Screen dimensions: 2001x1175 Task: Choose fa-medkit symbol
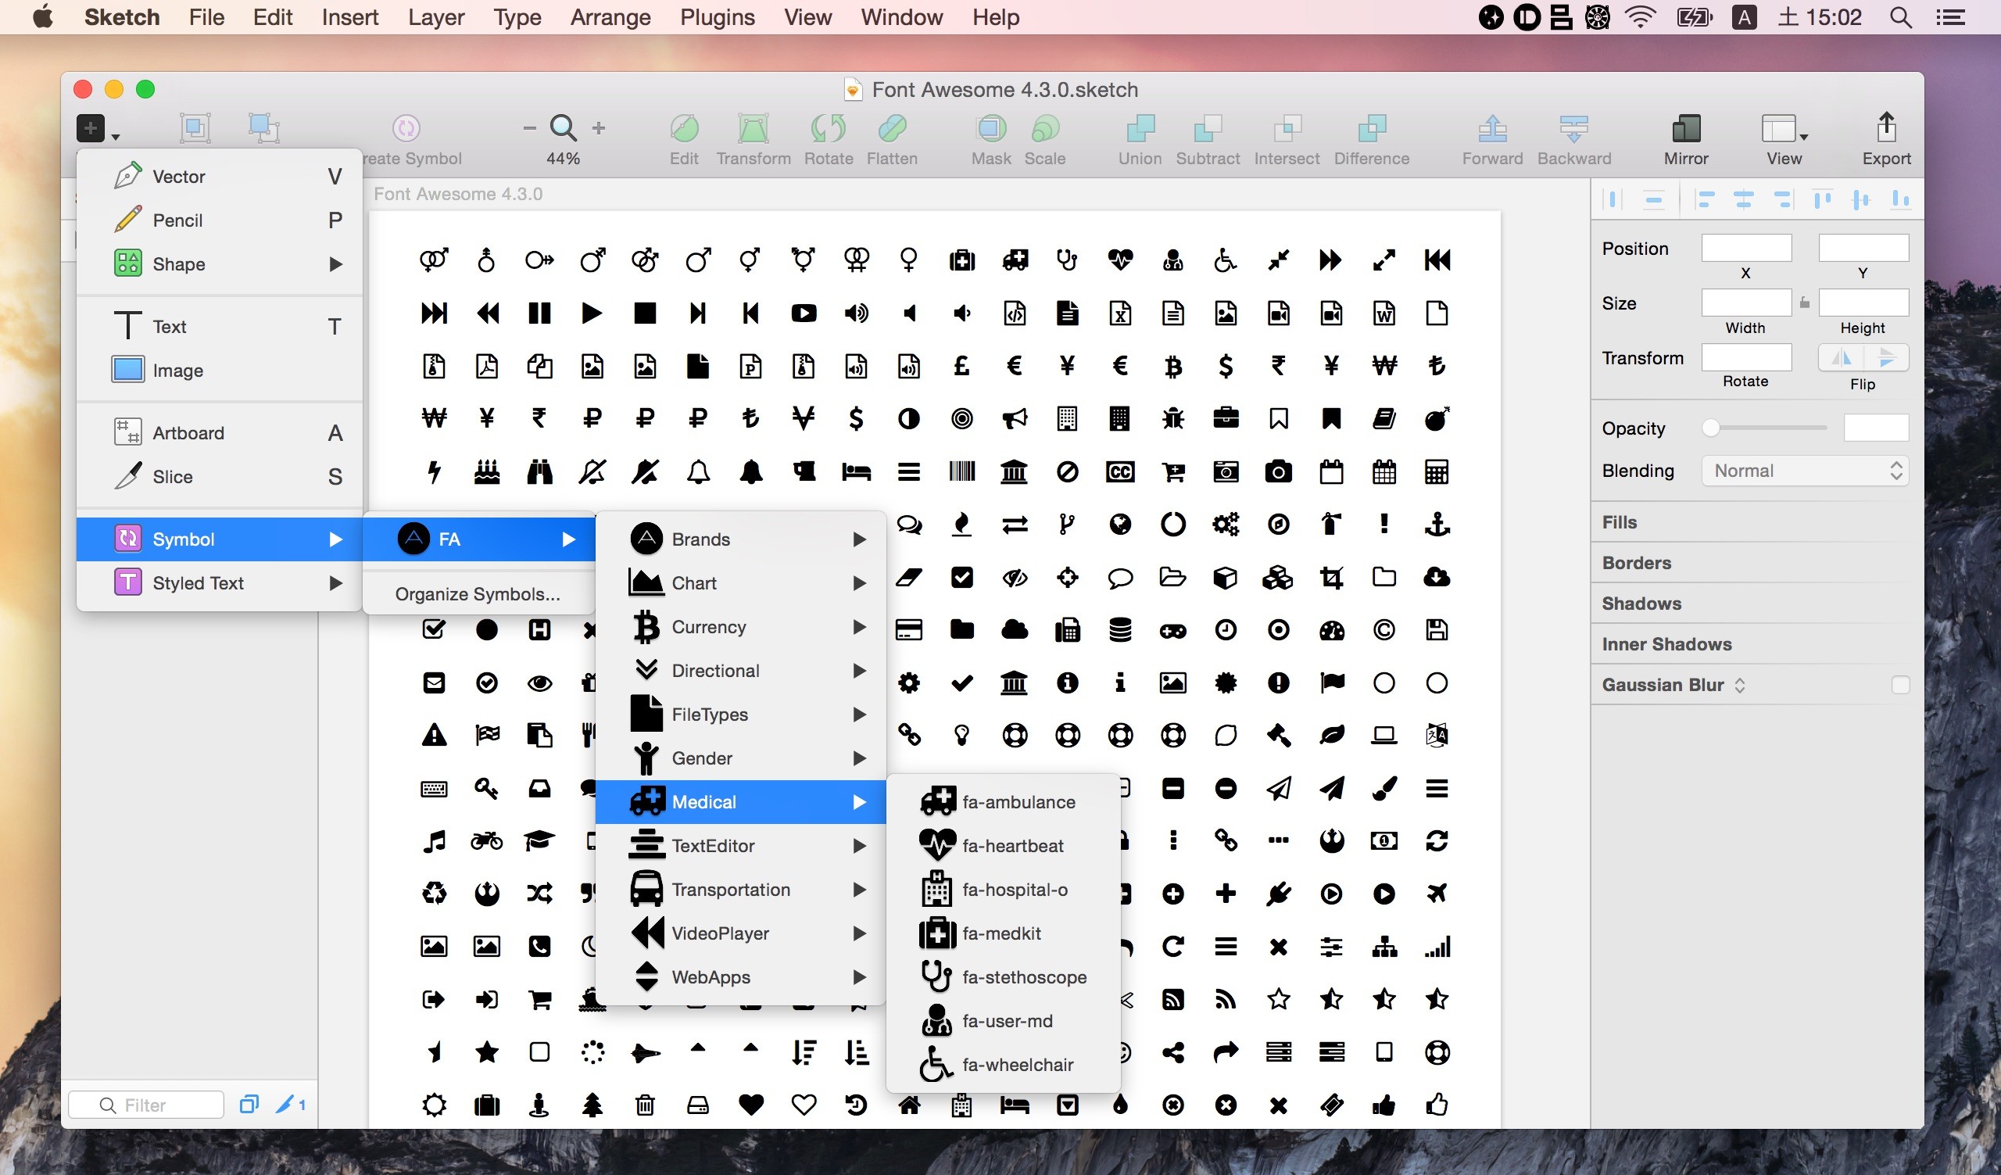pos(1003,933)
